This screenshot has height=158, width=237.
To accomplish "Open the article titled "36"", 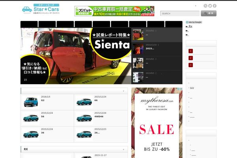I will 43,133.
